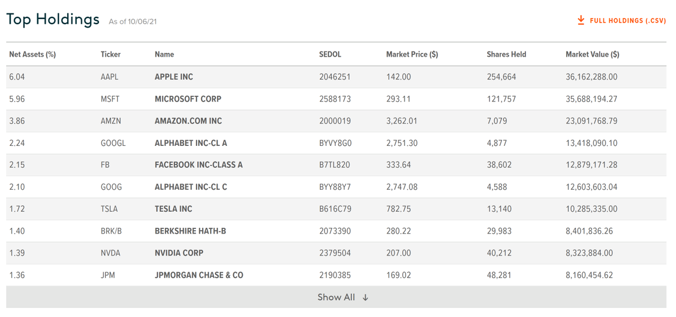
Task: Click the As of 10/06/21 date text
Action: (x=132, y=21)
